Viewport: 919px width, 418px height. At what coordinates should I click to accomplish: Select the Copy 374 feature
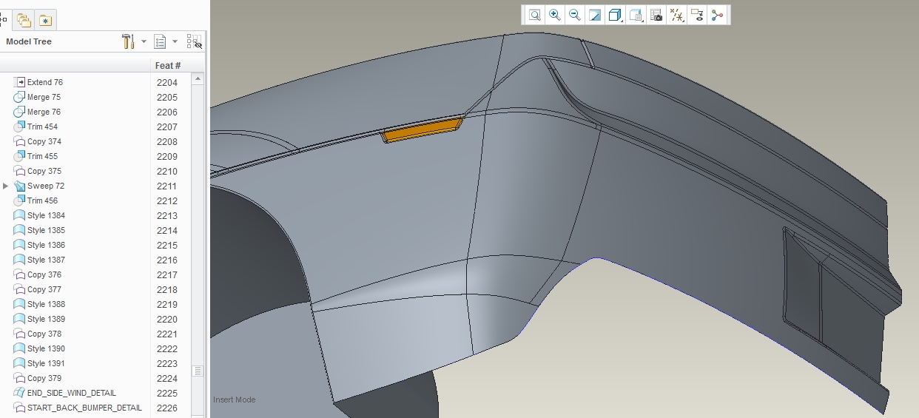[x=44, y=141]
